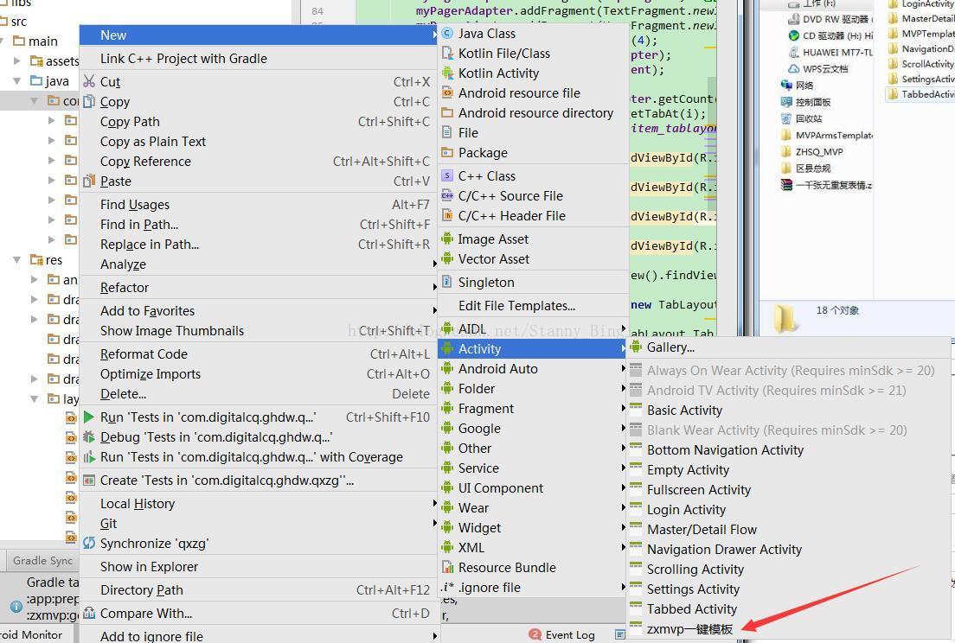The width and height of the screenshot is (955, 643).
Task: Click the Gallery Android icon
Action: (x=636, y=347)
